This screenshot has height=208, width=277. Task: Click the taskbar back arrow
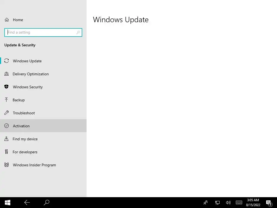tap(27, 203)
